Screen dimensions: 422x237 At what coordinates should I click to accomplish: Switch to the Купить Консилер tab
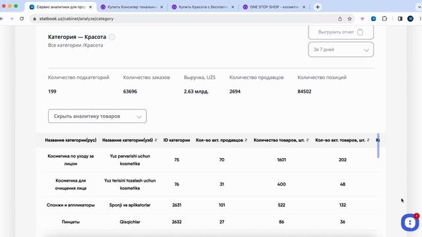coord(132,7)
